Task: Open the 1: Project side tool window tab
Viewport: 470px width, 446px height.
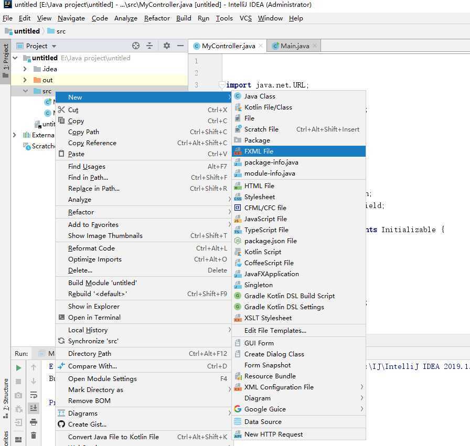Action: pyautogui.click(x=5, y=61)
